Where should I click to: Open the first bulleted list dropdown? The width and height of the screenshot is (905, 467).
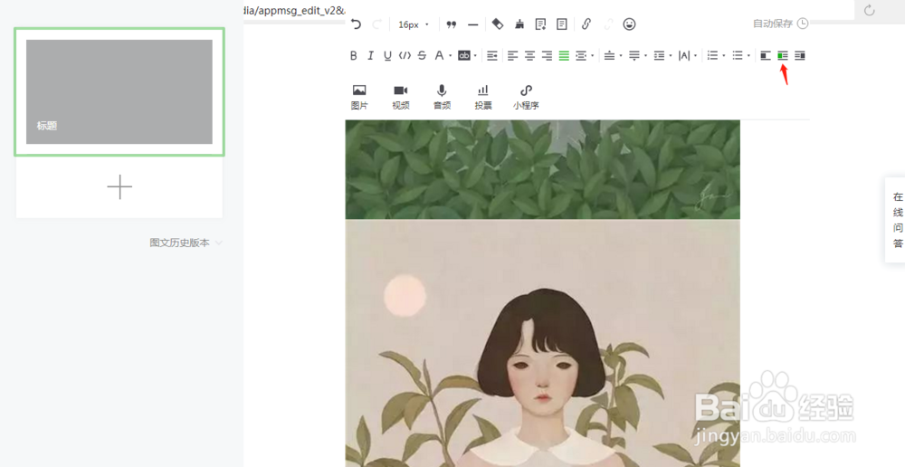[x=716, y=55]
